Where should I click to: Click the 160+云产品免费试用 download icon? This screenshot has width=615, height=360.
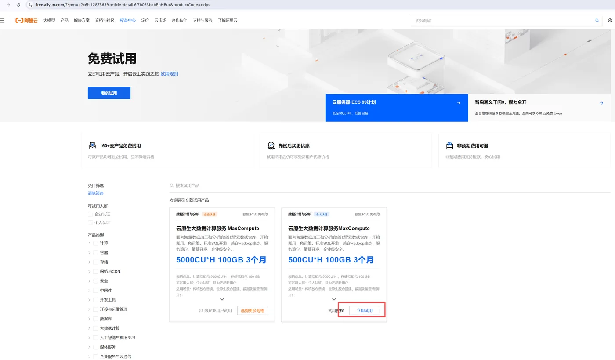click(92, 145)
